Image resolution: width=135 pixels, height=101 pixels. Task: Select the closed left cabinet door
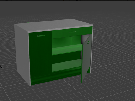40,54
